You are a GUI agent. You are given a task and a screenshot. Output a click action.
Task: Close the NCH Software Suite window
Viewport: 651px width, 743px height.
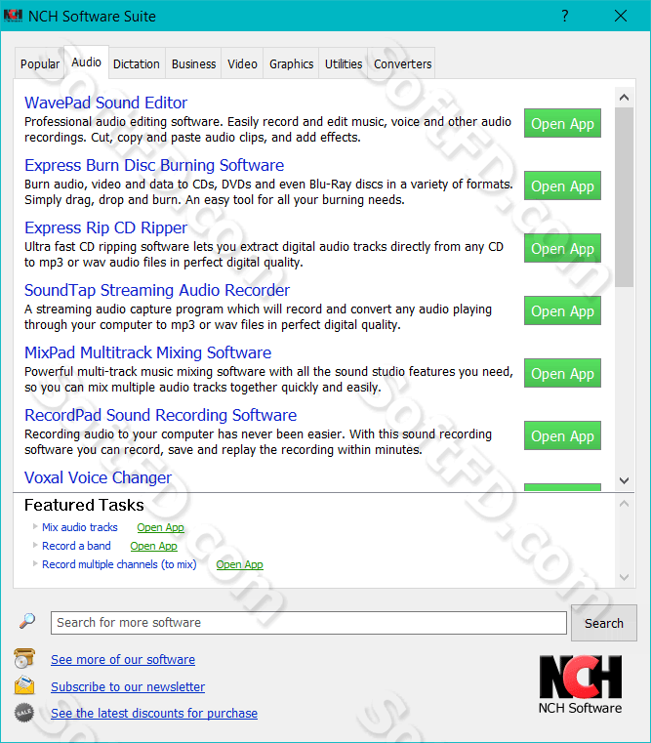pyautogui.click(x=621, y=17)
